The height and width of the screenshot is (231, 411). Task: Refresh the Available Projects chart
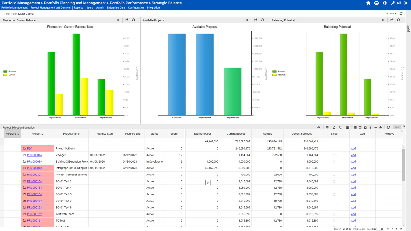tap(262, 20)
